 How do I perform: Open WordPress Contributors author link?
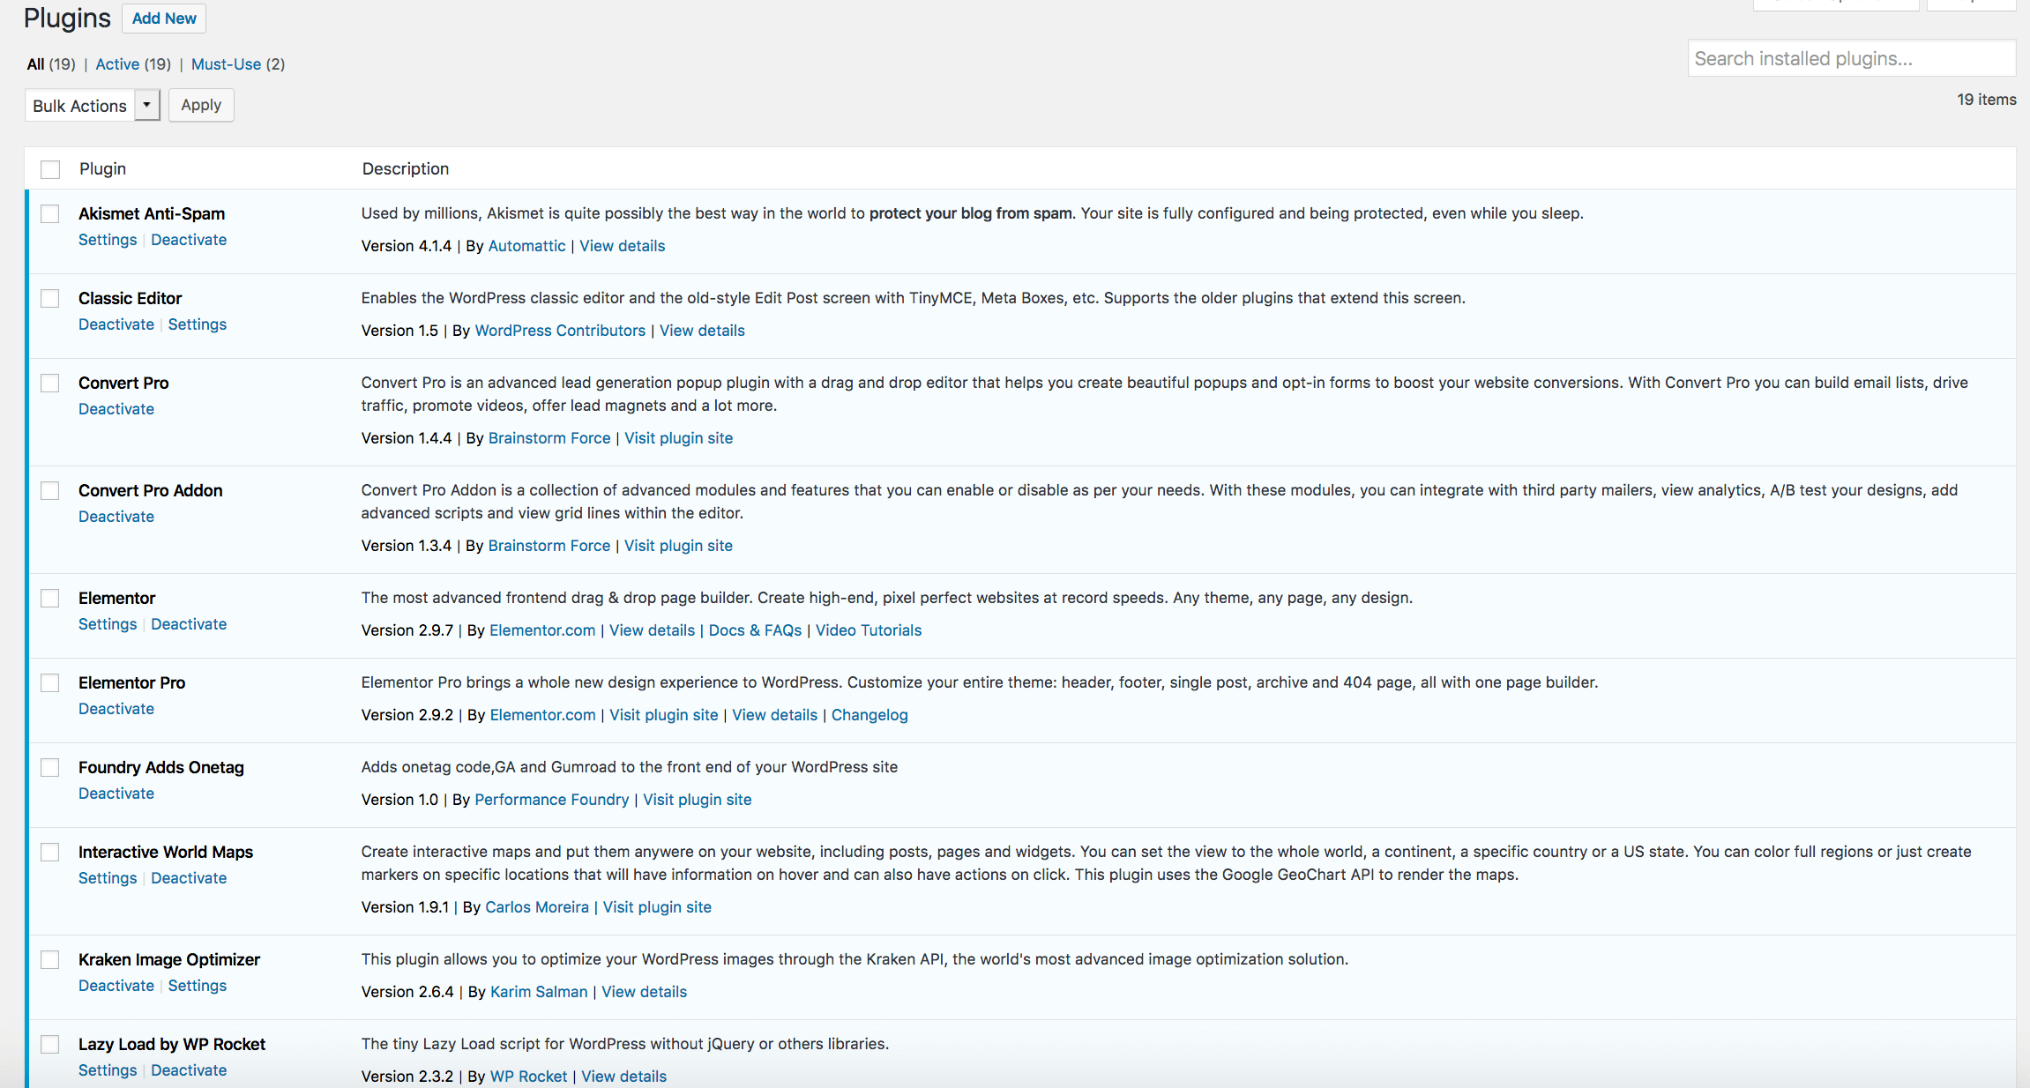(560, 331)
